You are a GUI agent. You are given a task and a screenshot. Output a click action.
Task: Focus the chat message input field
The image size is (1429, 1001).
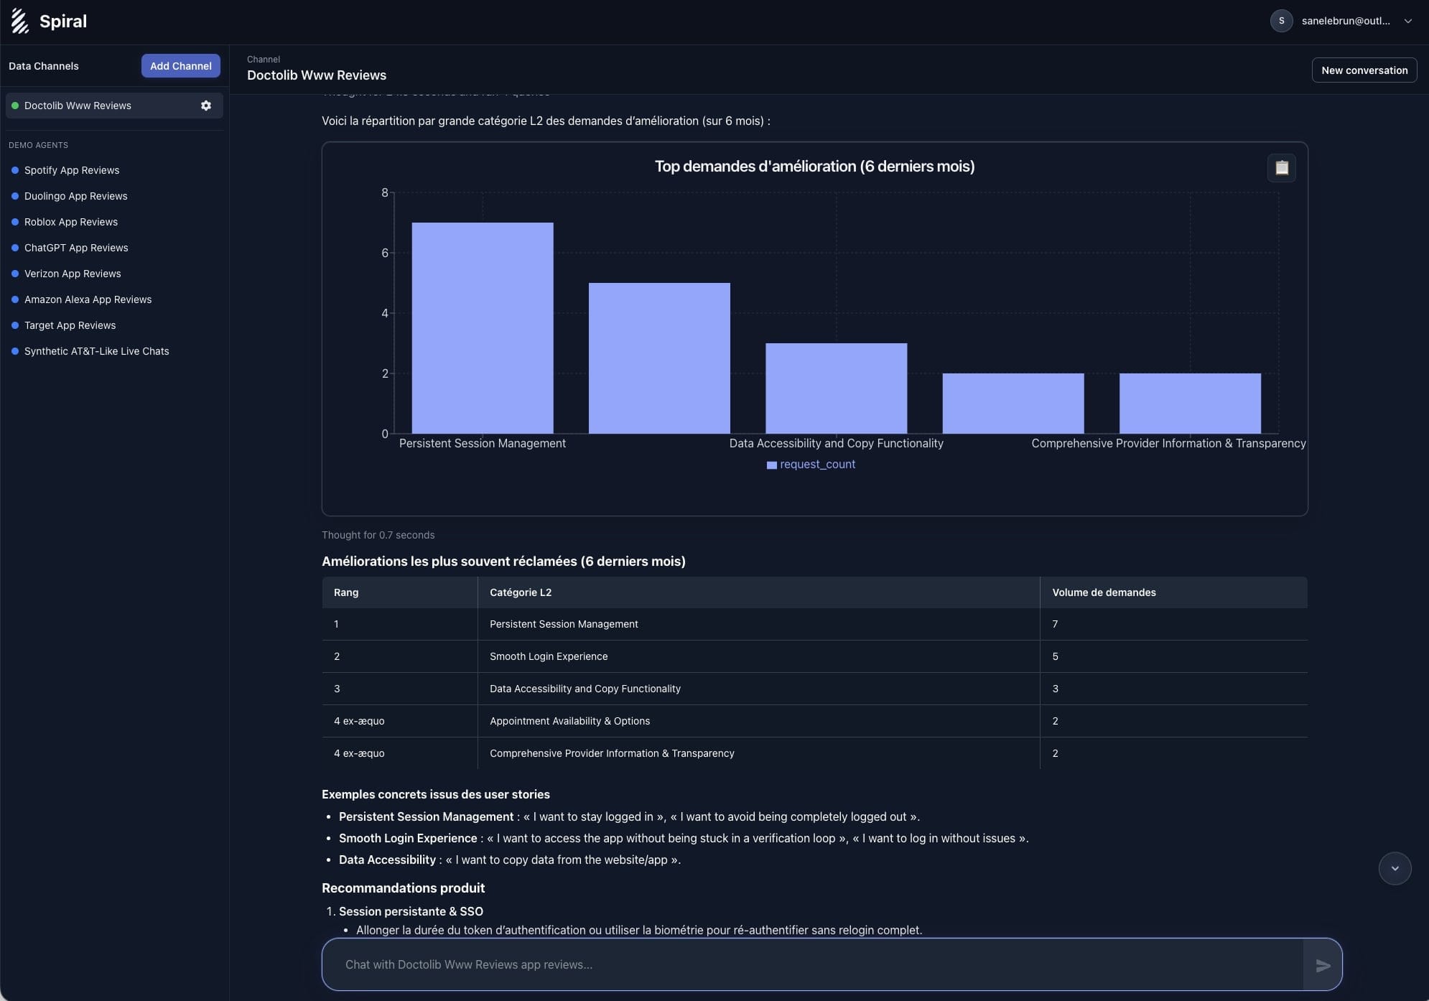(x=811, y=964)
